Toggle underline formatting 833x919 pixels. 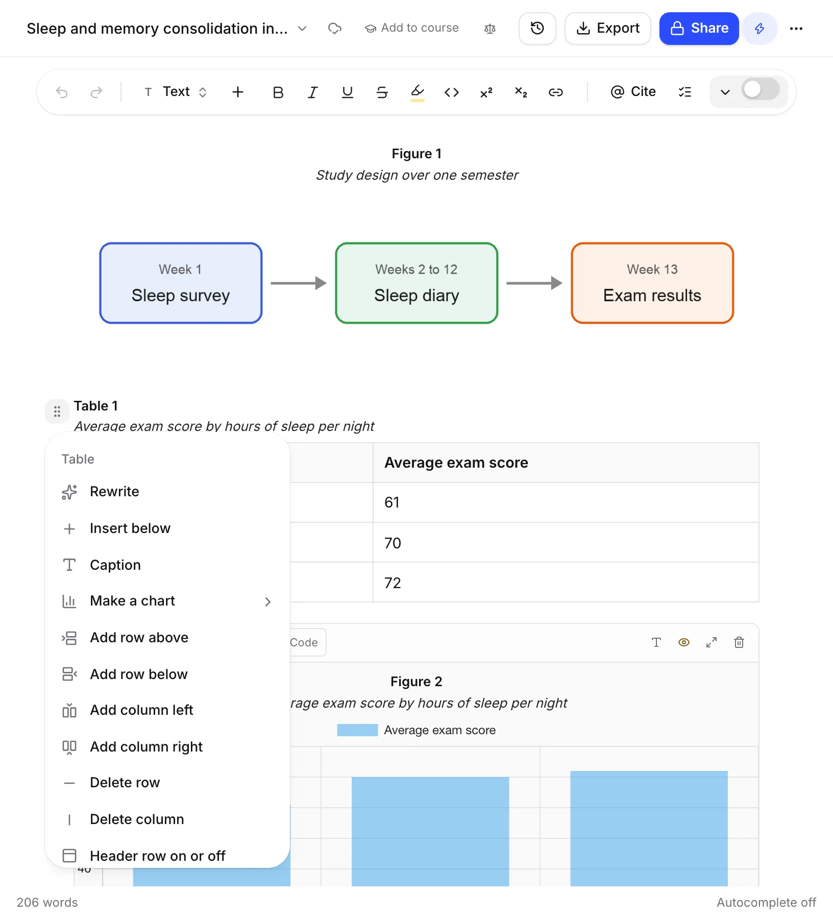pos(348,92)
